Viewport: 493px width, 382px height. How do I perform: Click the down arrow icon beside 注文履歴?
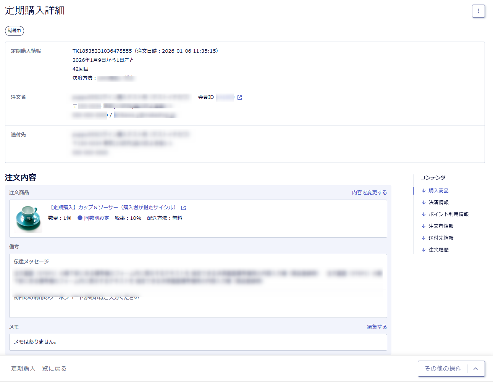(423, 250)
